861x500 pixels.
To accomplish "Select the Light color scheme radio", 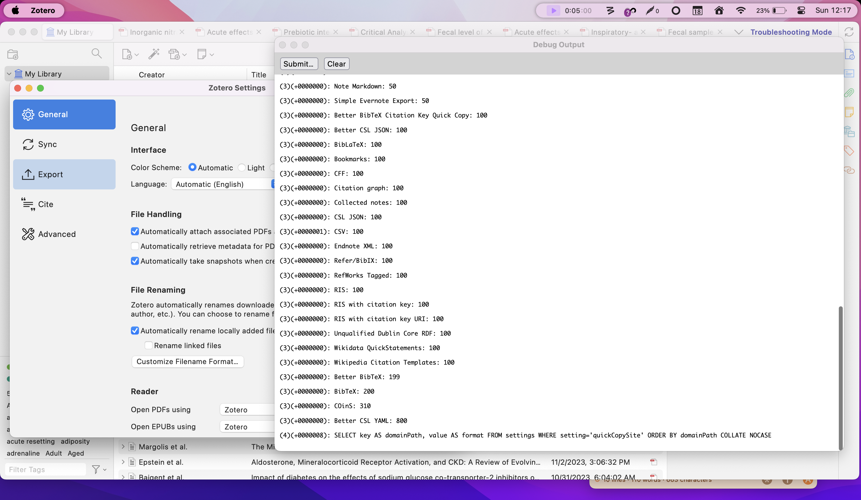I will pyautogui.click(x=241, y=168).
